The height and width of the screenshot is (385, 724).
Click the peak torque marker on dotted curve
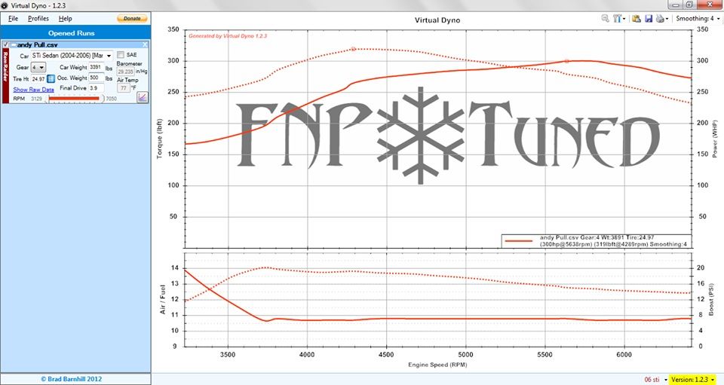point(353,49)
